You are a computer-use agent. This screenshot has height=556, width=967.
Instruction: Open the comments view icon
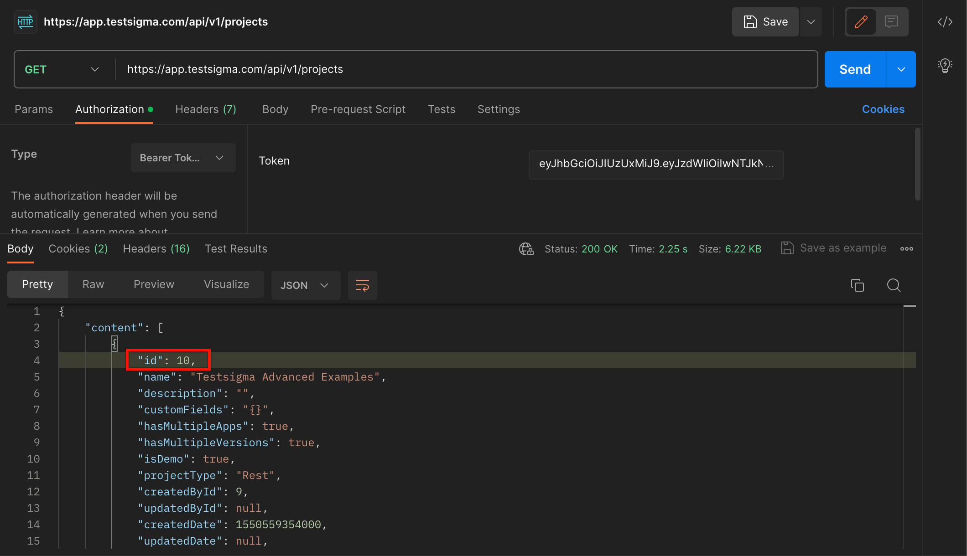(891, 22)
